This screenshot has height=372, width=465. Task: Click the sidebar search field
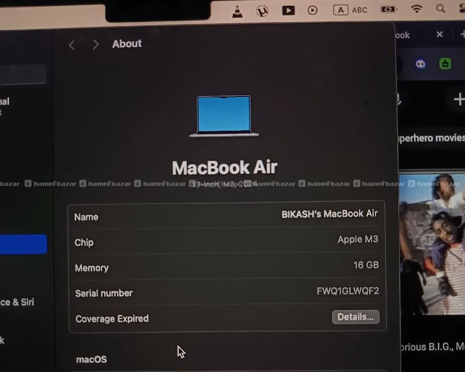coord(23,74)
